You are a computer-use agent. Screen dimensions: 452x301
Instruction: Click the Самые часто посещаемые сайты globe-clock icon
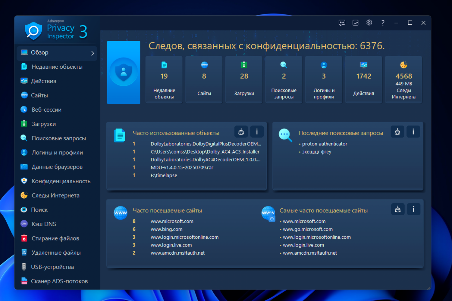[268, 213]
